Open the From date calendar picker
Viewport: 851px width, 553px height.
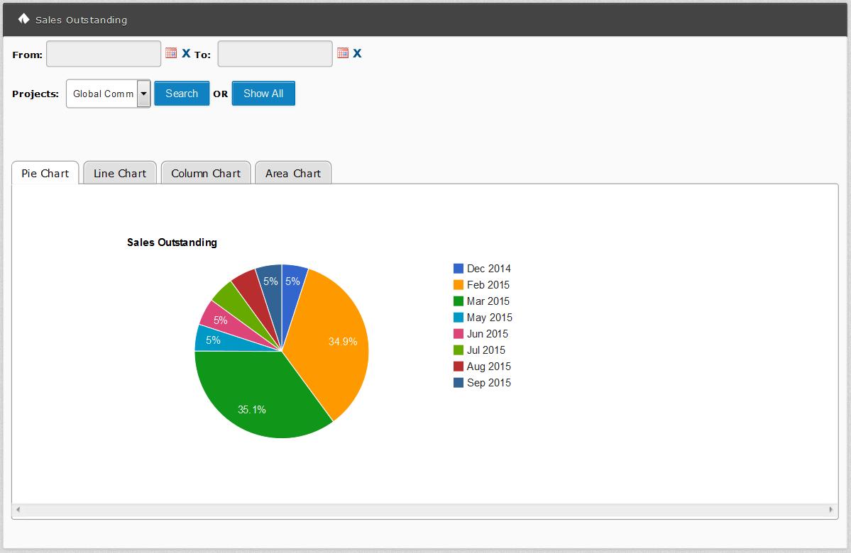(x=171, y=53)
